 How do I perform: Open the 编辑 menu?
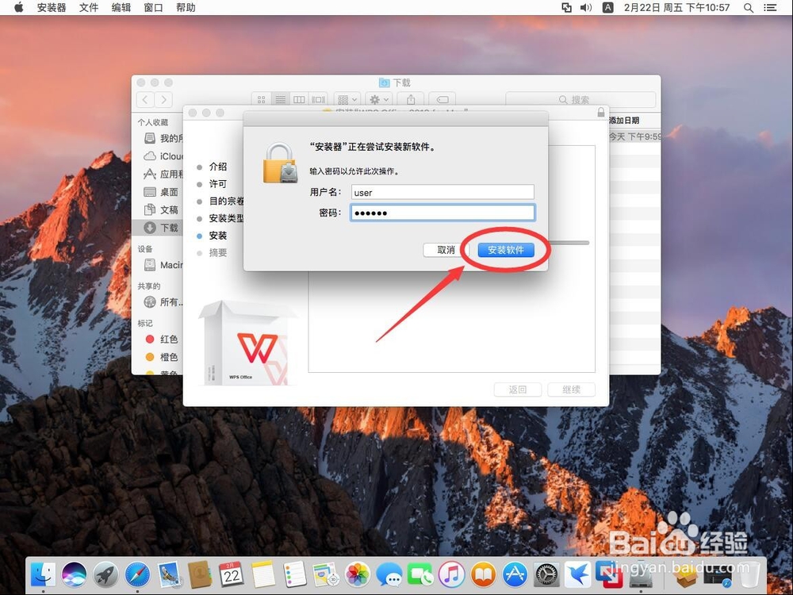[121, 8]
